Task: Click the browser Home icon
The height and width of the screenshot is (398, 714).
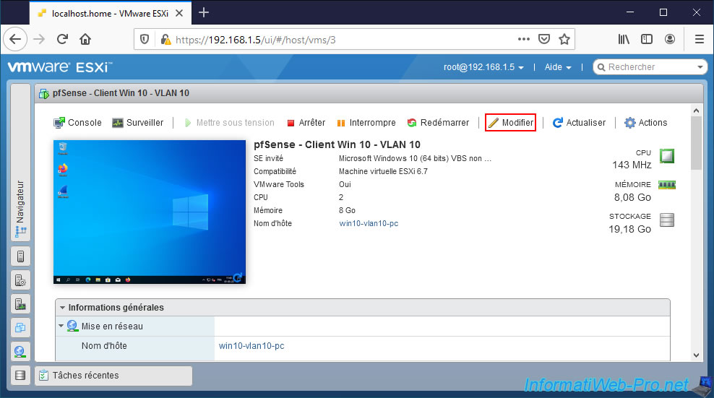Action: 85,39
